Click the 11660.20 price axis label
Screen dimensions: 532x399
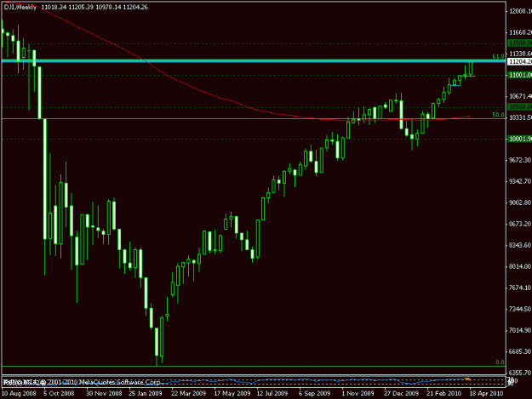(520, 32)
